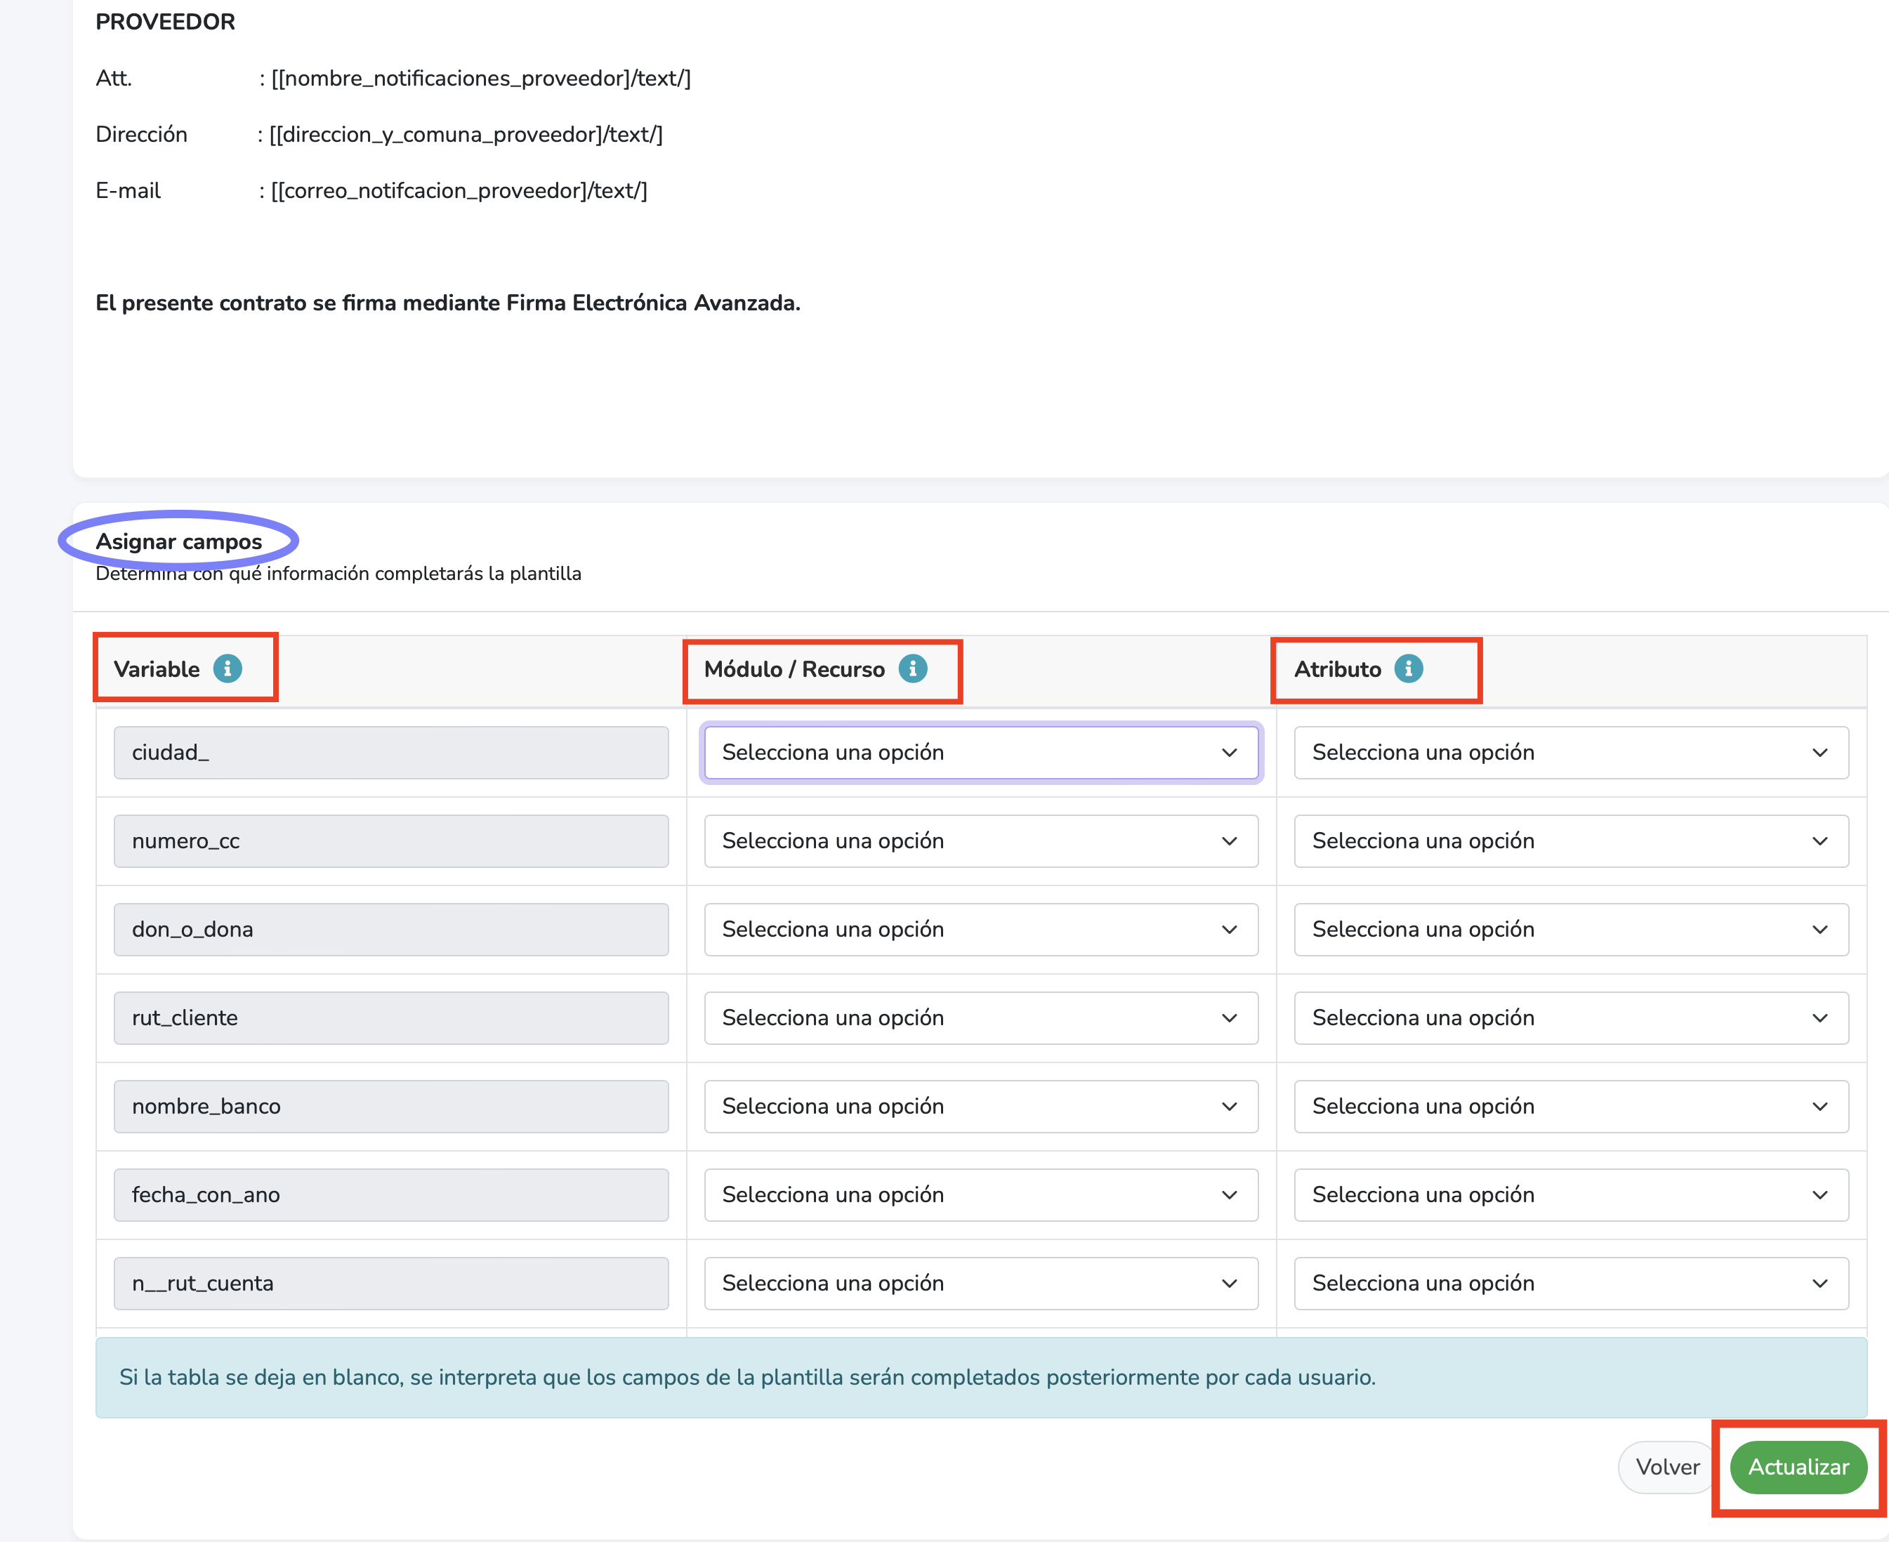Click the blue 'Si la tabla se deja en blanco' notice
Viewport: 1889px width, 1542px height.
(981, 1378)
